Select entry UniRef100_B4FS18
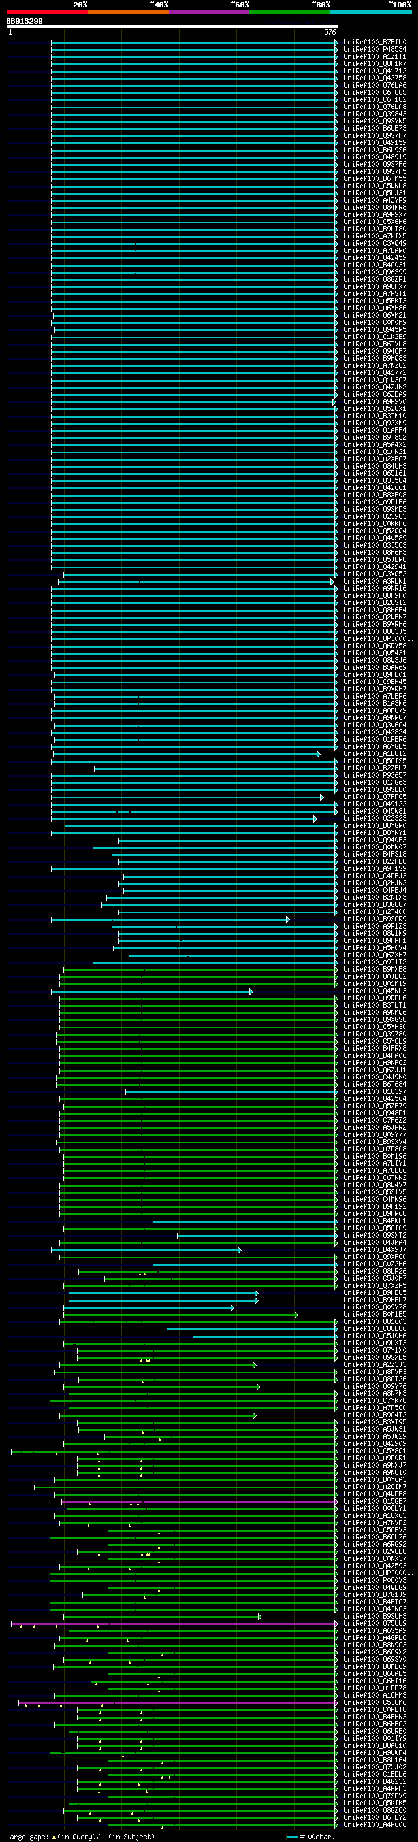The height and width of the screenshot is (1842, 418). pyautogui.click(x=374, y=855)
